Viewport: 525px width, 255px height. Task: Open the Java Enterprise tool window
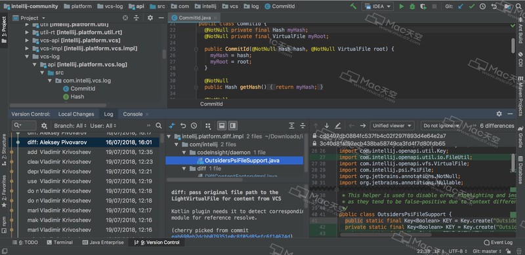click(104, 243)
